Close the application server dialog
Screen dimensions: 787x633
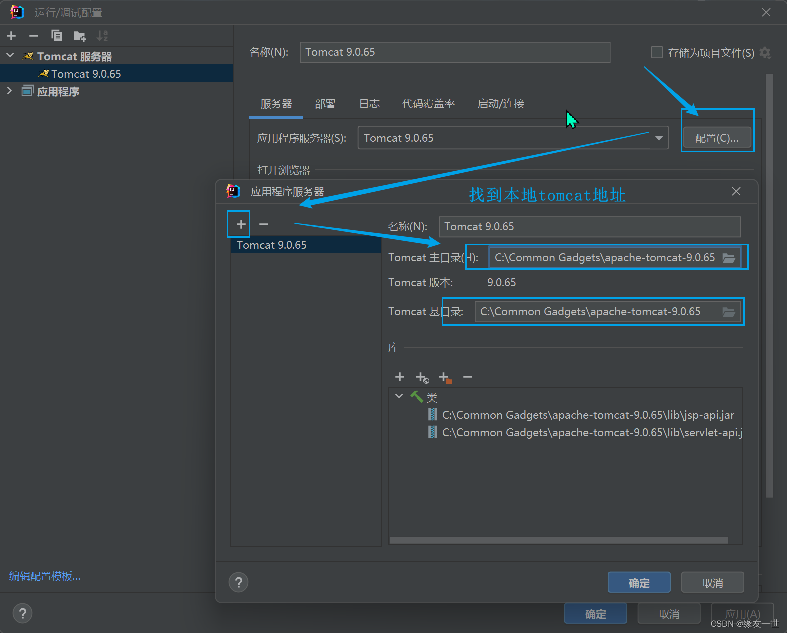click(x=736, y=191)
